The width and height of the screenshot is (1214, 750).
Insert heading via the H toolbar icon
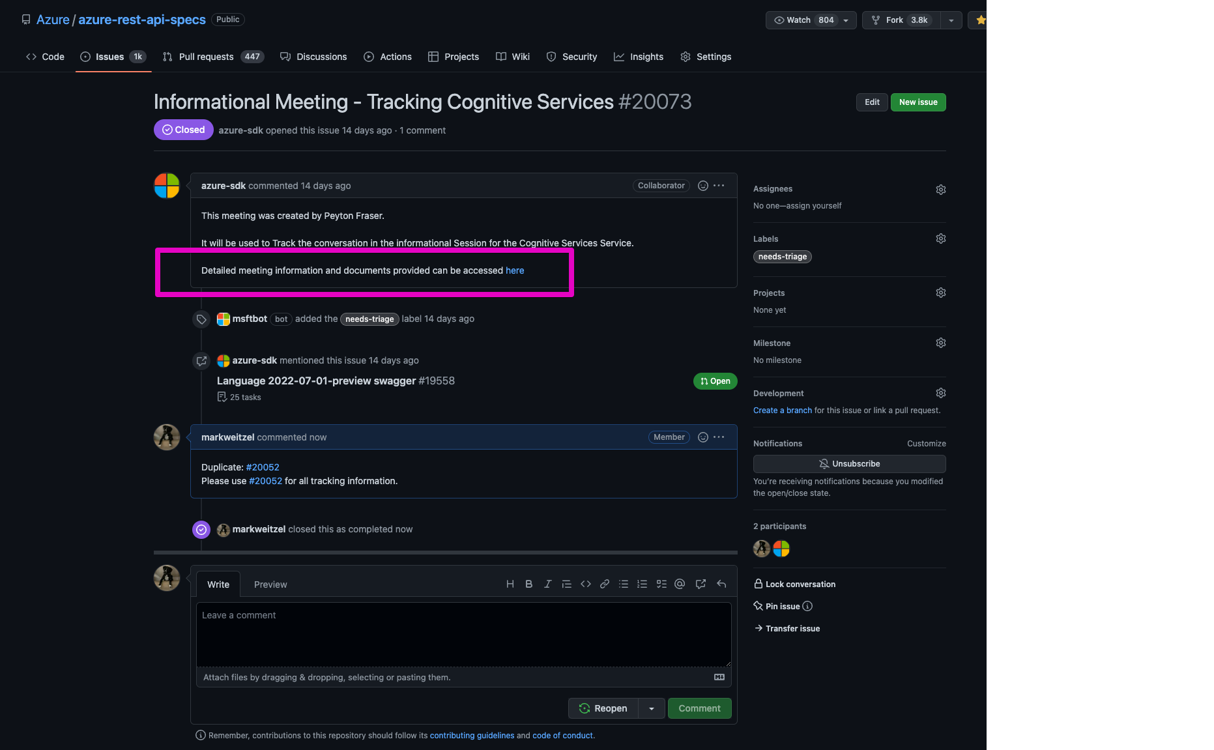pos(510,584)
